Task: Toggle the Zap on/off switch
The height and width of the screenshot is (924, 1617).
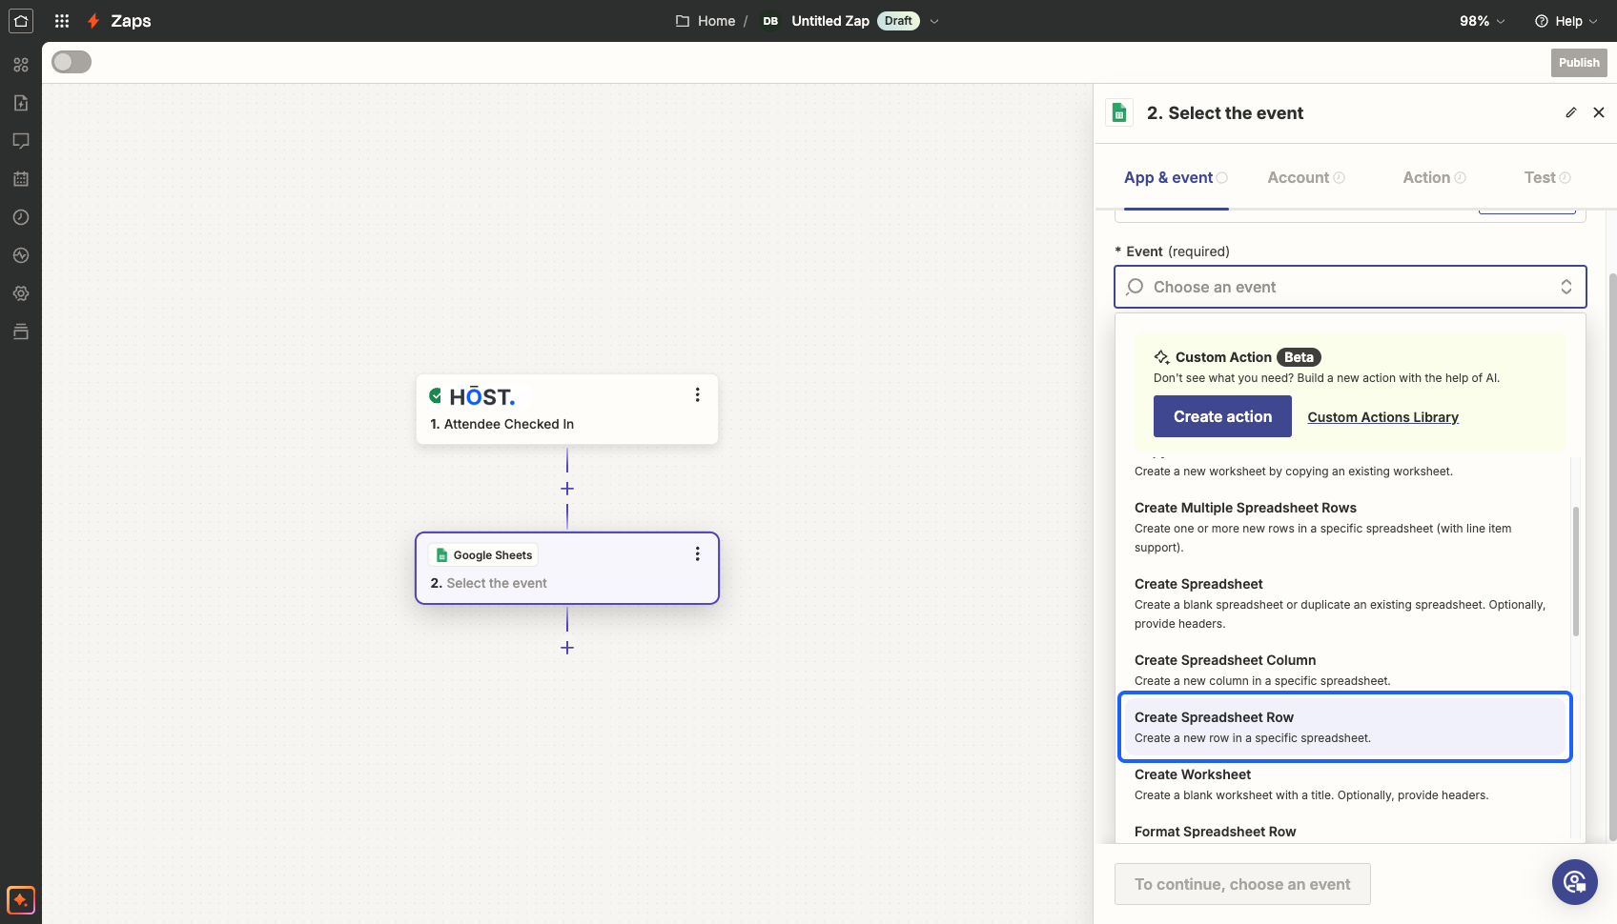Action: pyautogui.click(x=72, y=62)
